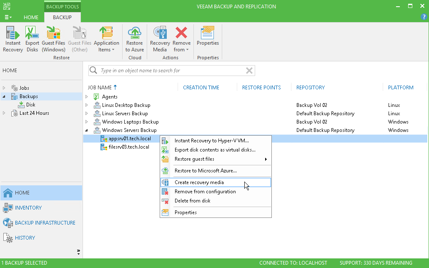Choose Create recovery media
The image size is (429, 268).
coord(216,182)
